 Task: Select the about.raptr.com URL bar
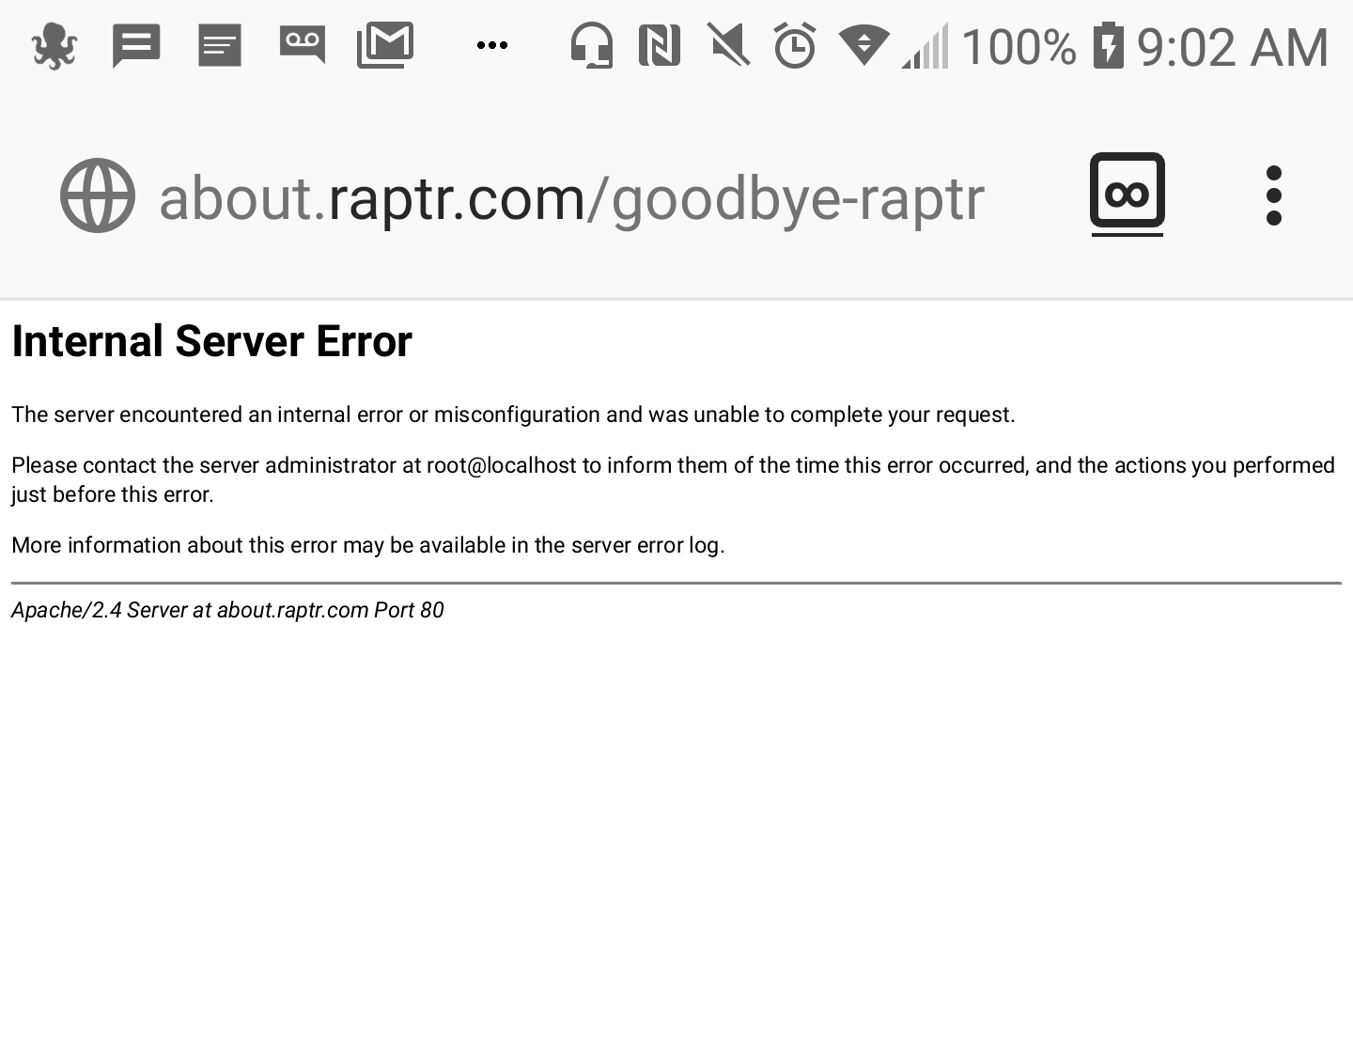click(x=571, y=198)
